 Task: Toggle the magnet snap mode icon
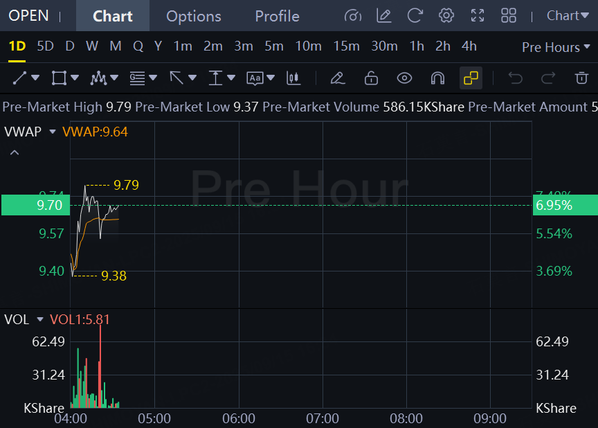[x=437, y=78]
